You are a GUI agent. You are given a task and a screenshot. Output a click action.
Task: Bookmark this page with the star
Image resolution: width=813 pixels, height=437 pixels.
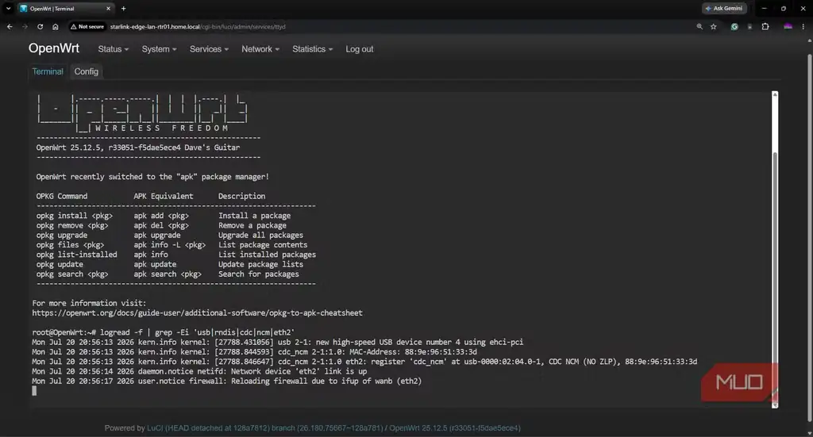pos(714,26)
